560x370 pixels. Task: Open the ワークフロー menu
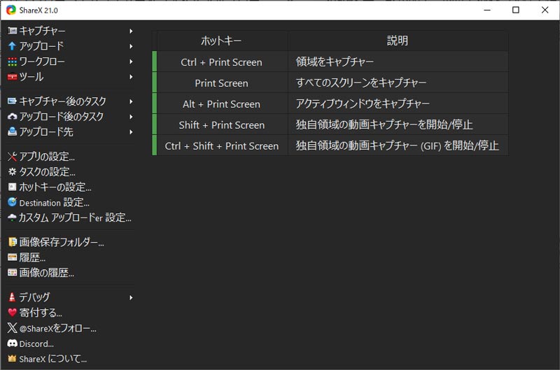pyautogui.click(x=71, y=62)
